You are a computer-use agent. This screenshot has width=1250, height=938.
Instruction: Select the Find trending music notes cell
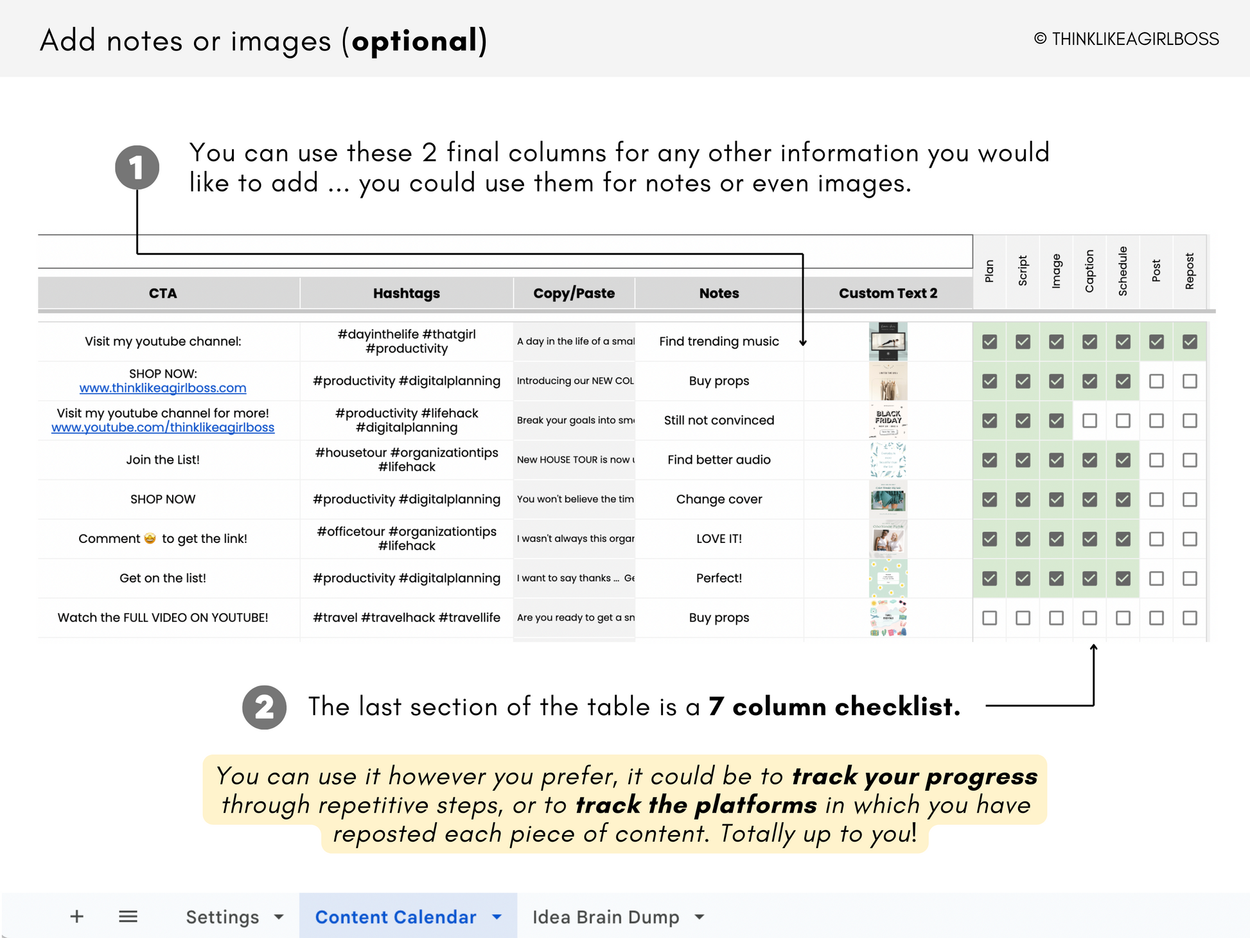(718, 341)
